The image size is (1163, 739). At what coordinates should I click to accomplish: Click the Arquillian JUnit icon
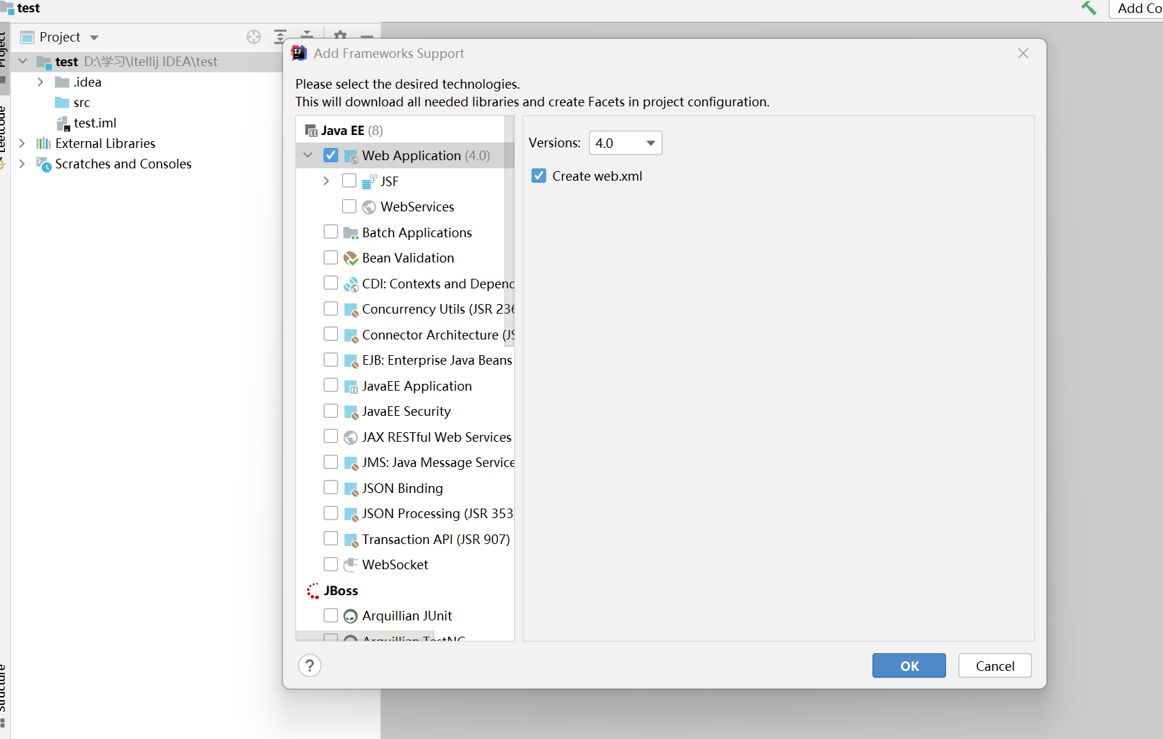[351, 616]
